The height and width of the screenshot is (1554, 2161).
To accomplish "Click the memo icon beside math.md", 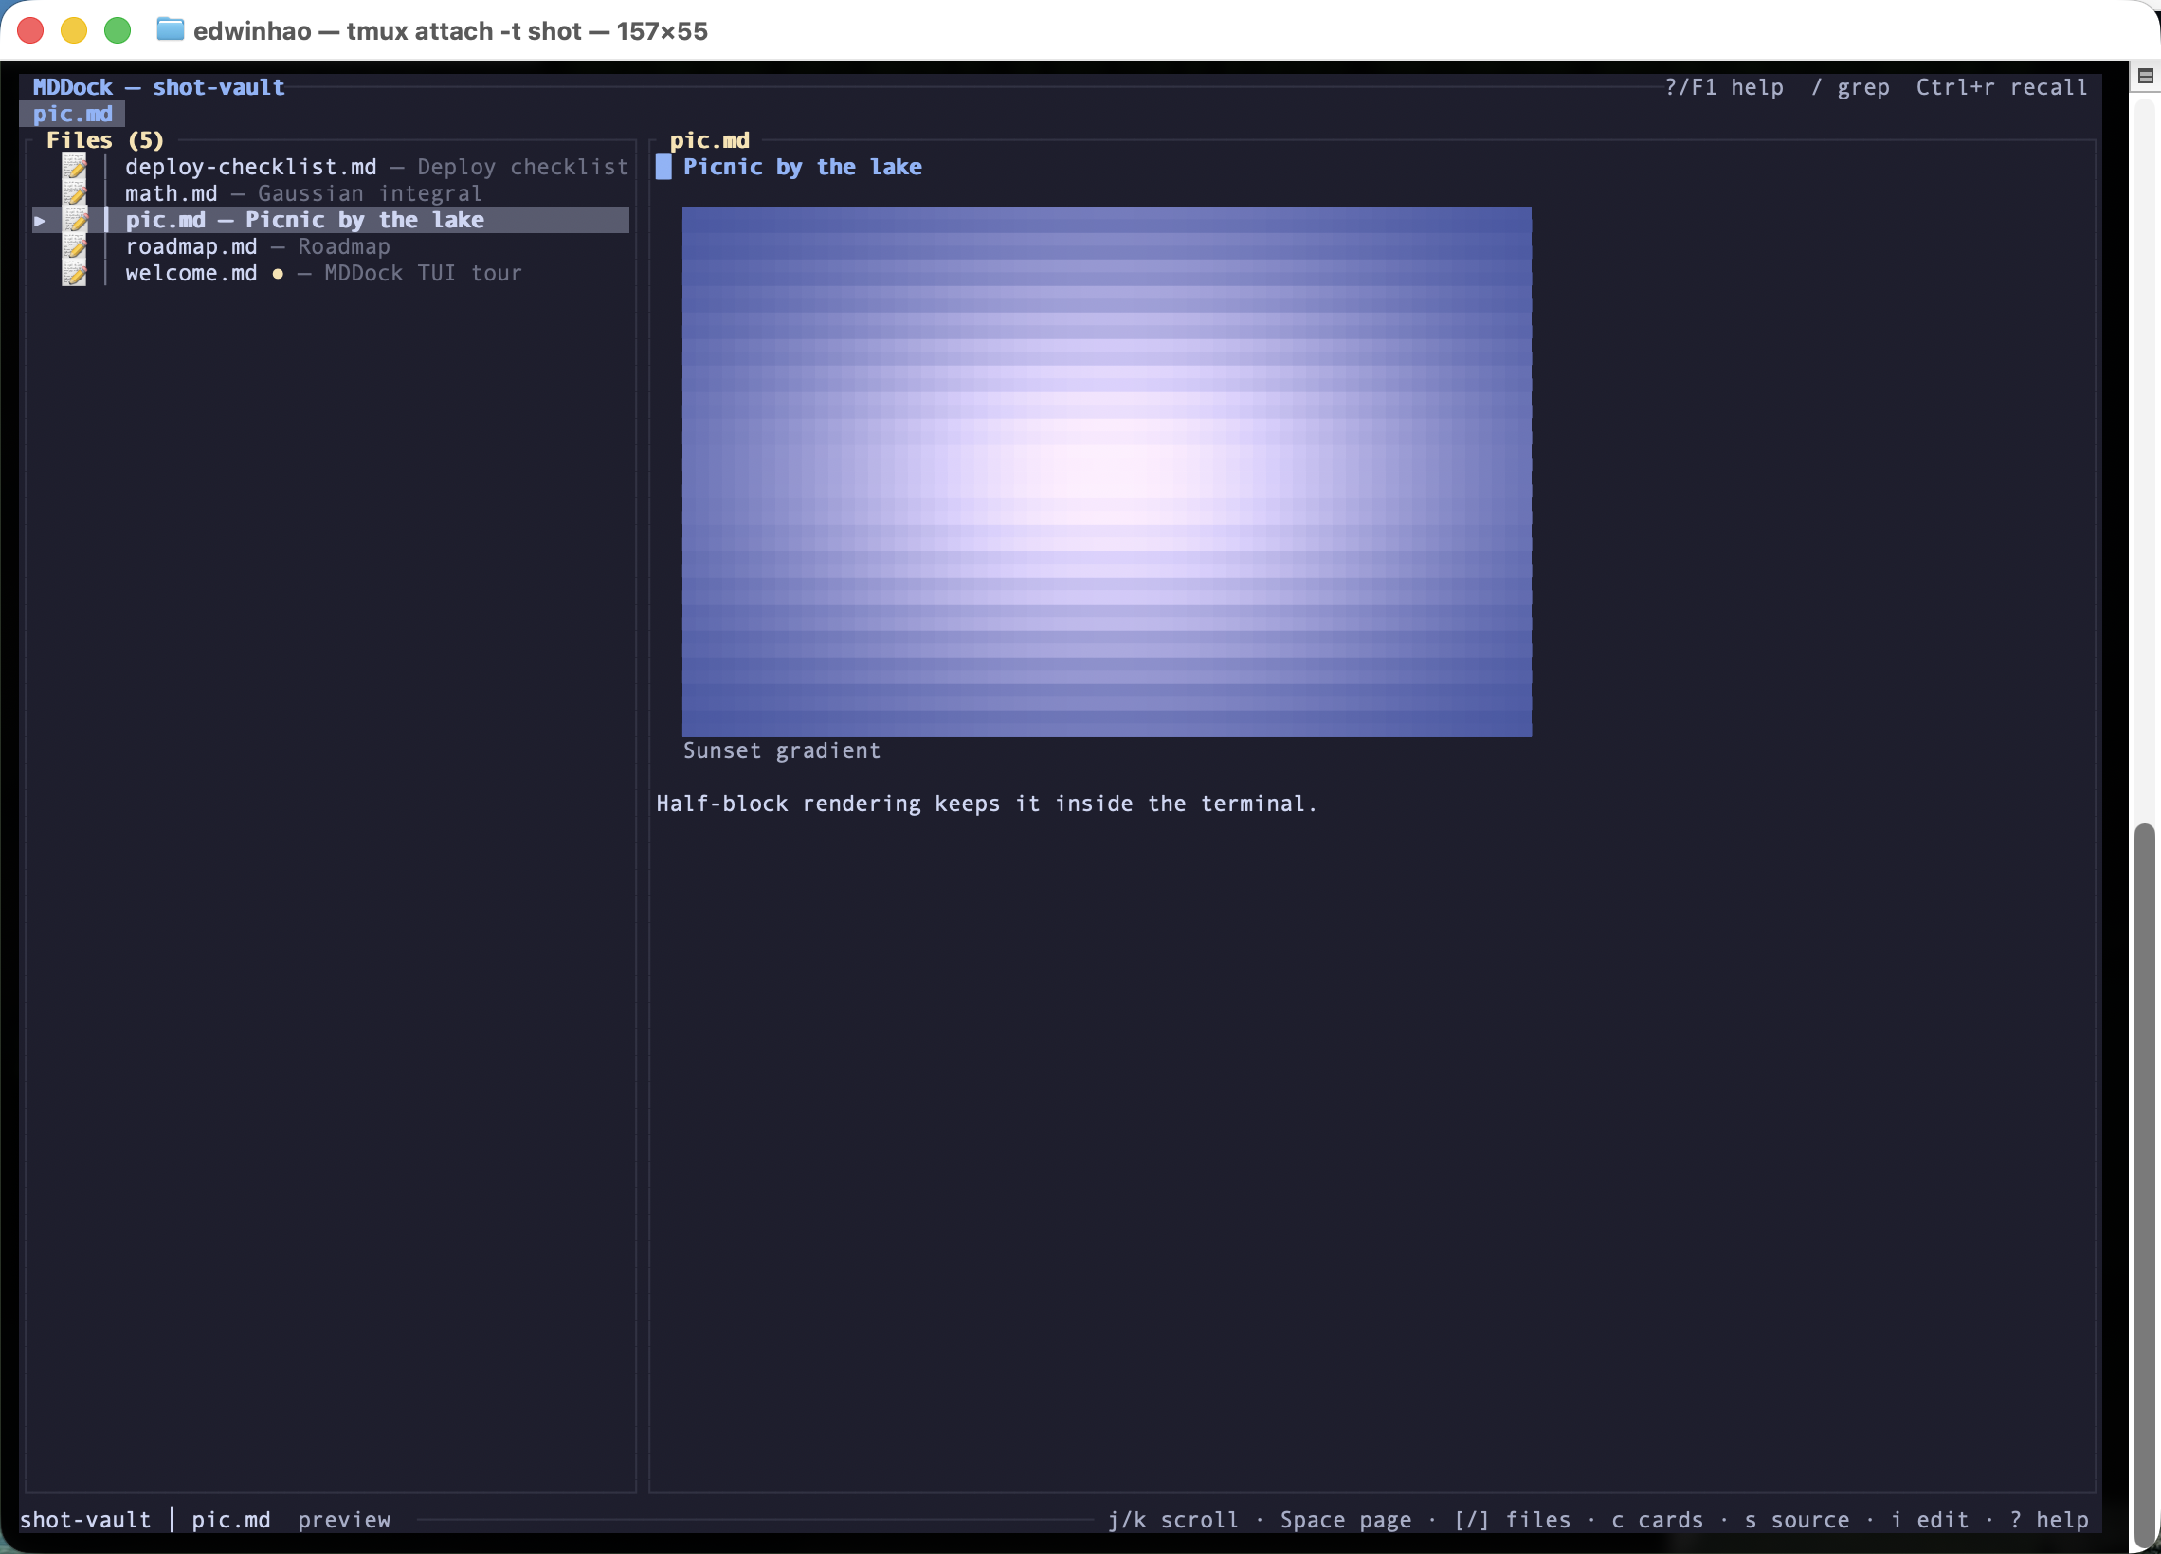I will click(74, 194).
